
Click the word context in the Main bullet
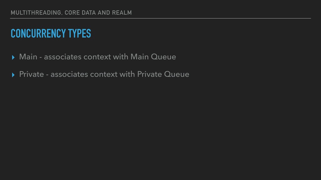[97, 57]
